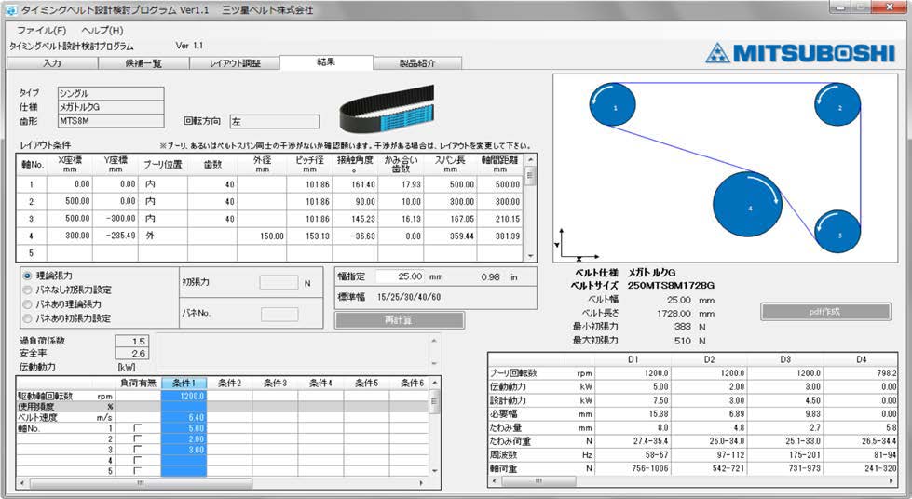The image size is (912, 499).
Task: Click down arrow of condition table scrollbar
Action: point(434,470)
